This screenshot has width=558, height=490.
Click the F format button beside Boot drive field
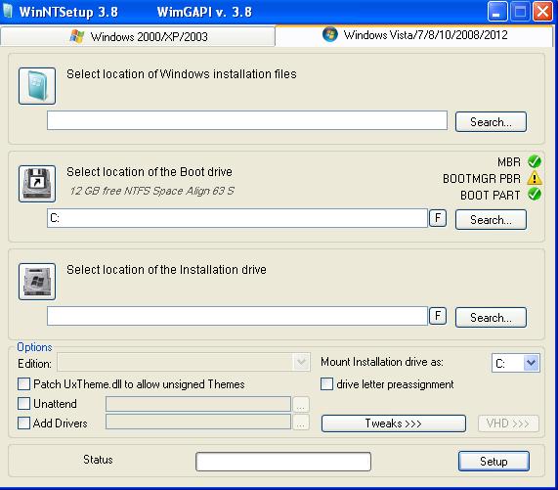(438, 218)
